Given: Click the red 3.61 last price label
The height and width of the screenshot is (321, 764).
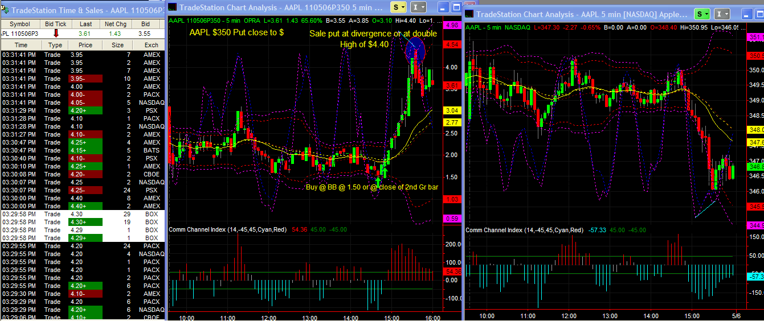Looking at the screenshot, I should 453,85.
